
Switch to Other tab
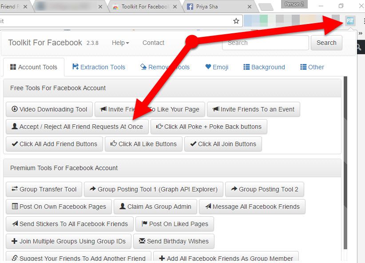tap(312, 67)
